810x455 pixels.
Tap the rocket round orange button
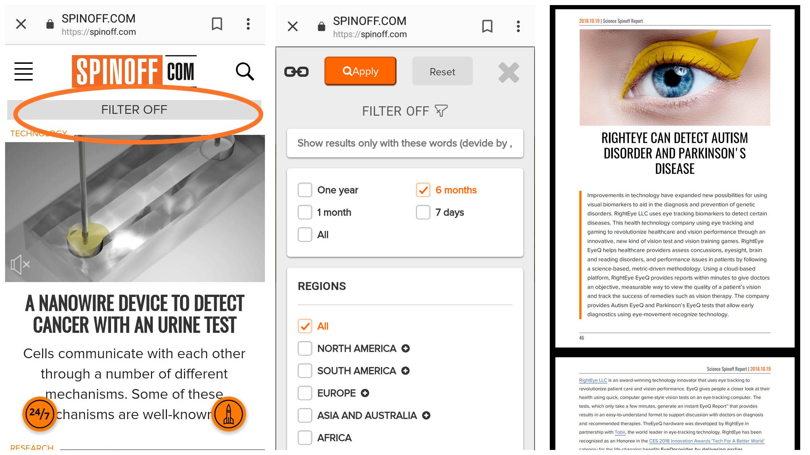(229, 414)
